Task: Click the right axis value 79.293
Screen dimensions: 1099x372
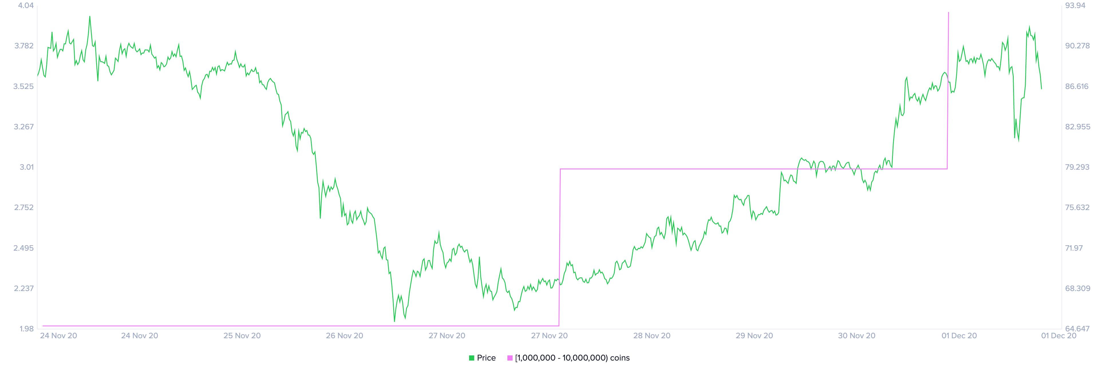Action: [x=1077, y=167]
